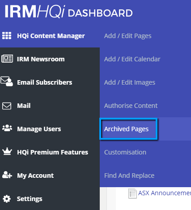
Task: Click the Email Subscribers envelope-person icon
Action: (7, 81)
